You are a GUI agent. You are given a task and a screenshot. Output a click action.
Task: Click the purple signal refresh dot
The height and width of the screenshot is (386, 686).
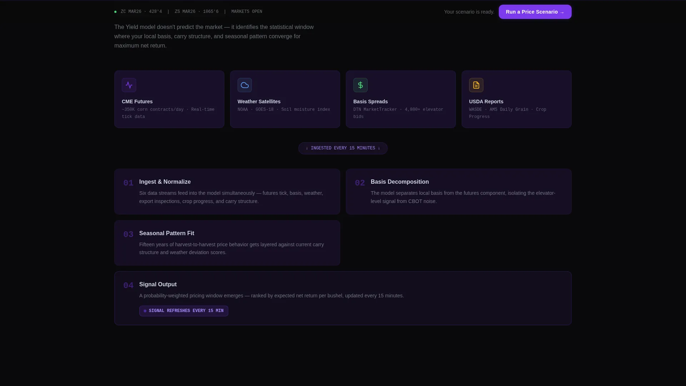click(x=145, y=311)
